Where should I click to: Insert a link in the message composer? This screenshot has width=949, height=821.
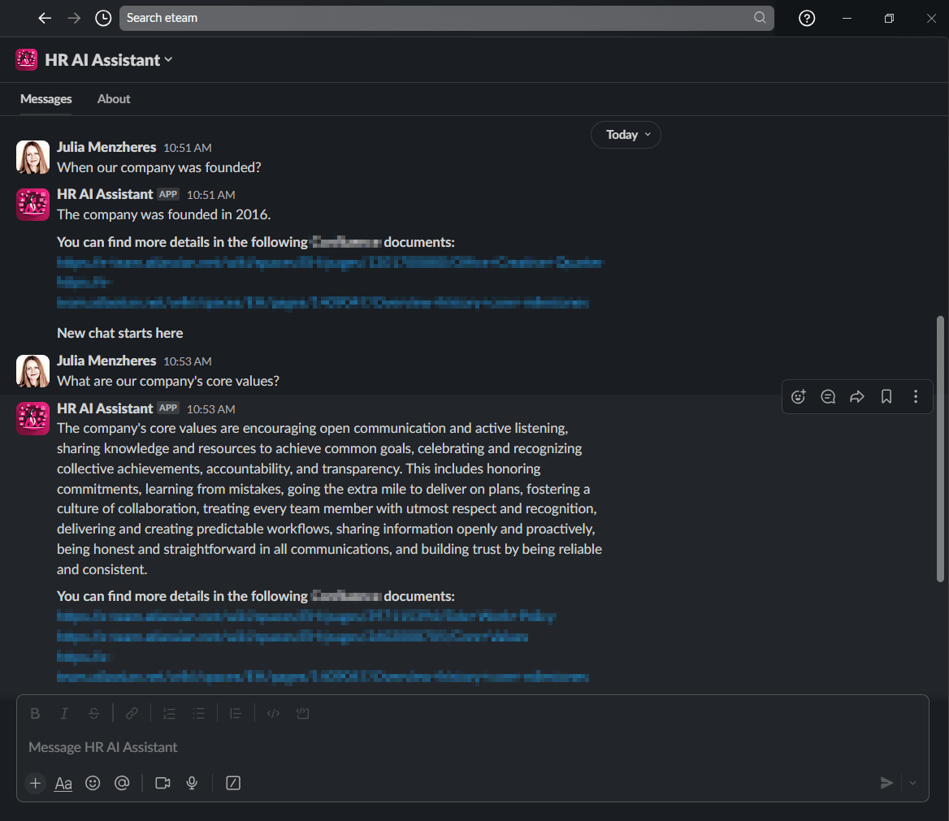pos(132,713)
